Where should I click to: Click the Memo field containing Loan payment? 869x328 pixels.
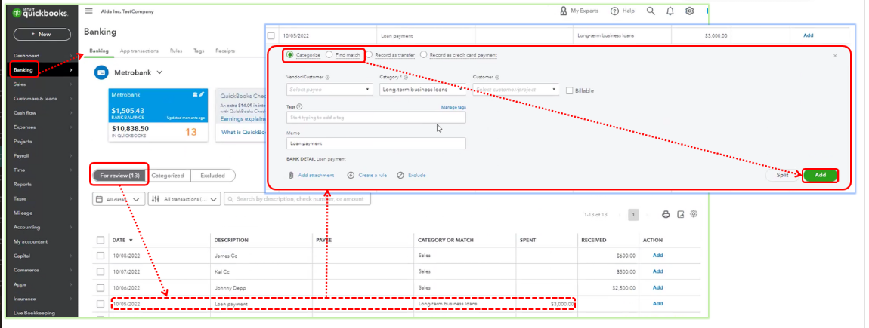[376, 143]
